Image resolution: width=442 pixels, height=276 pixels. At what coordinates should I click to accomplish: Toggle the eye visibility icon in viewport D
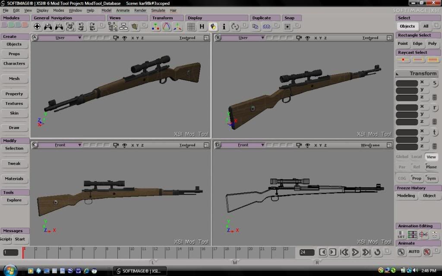click(x=307, y=145)
